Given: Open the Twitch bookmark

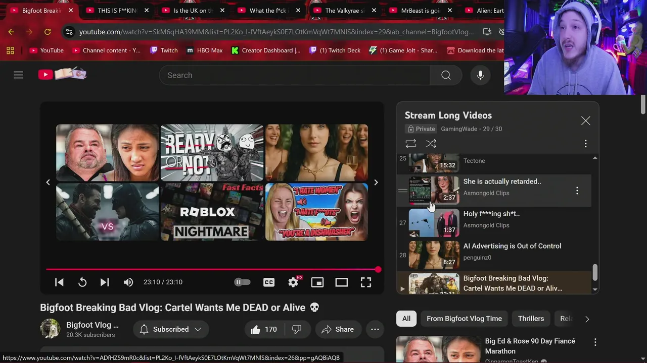Looking at the screenshot, I should coord(164,50).
